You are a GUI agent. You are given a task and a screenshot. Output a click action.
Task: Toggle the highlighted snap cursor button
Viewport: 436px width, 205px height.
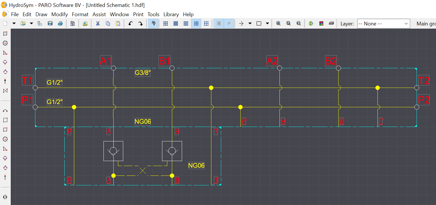click(153, 23)
